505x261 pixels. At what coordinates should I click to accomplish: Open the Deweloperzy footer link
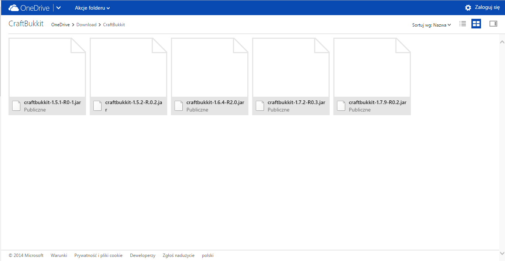142,255
